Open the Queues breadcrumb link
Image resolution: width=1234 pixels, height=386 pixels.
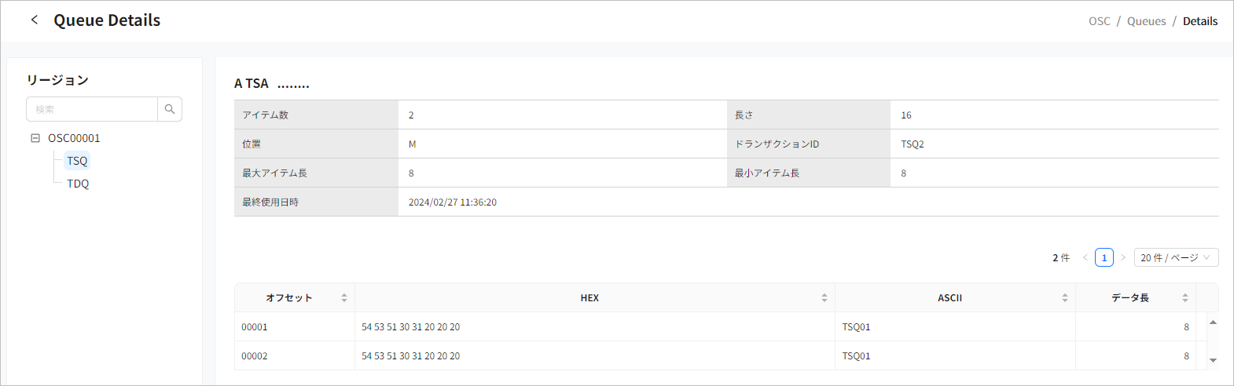click(1146, 21)
